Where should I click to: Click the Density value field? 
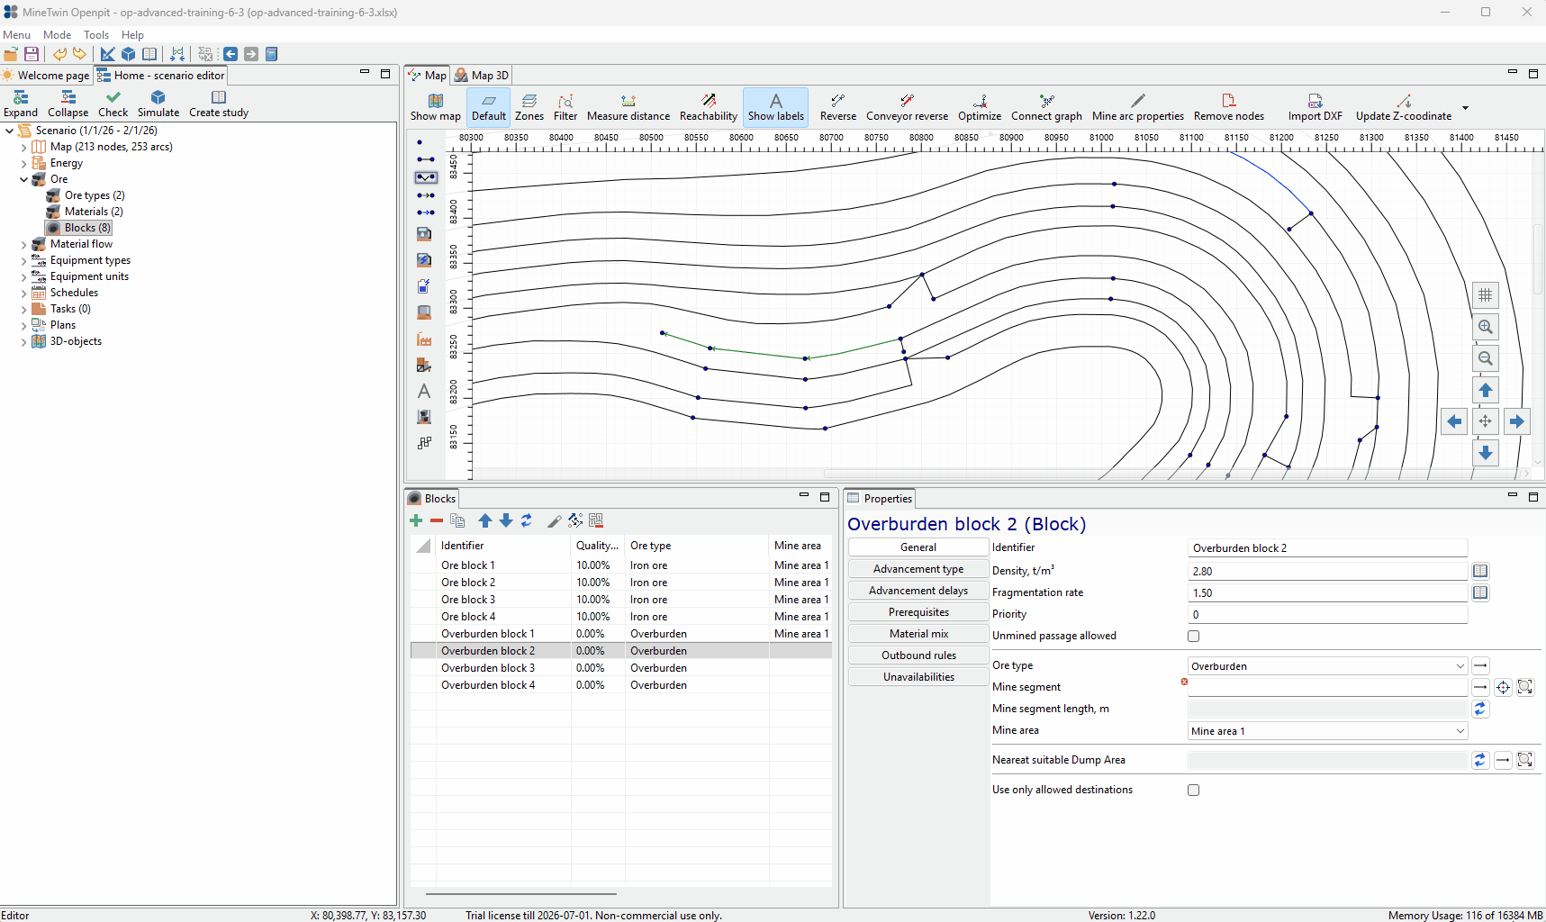(1328, 572)
